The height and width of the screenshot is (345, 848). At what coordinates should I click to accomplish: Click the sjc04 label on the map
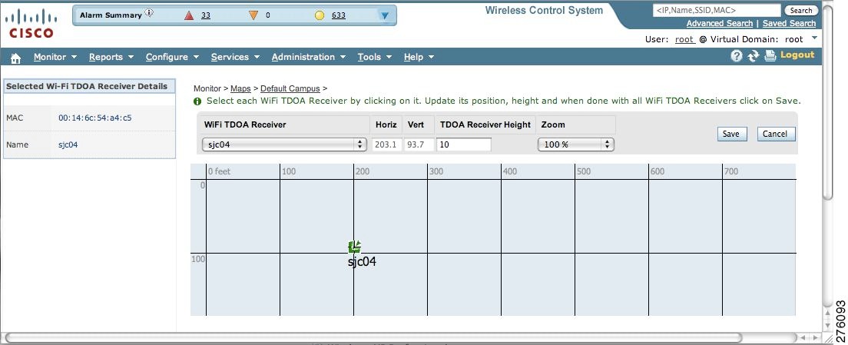pos(362,262)
